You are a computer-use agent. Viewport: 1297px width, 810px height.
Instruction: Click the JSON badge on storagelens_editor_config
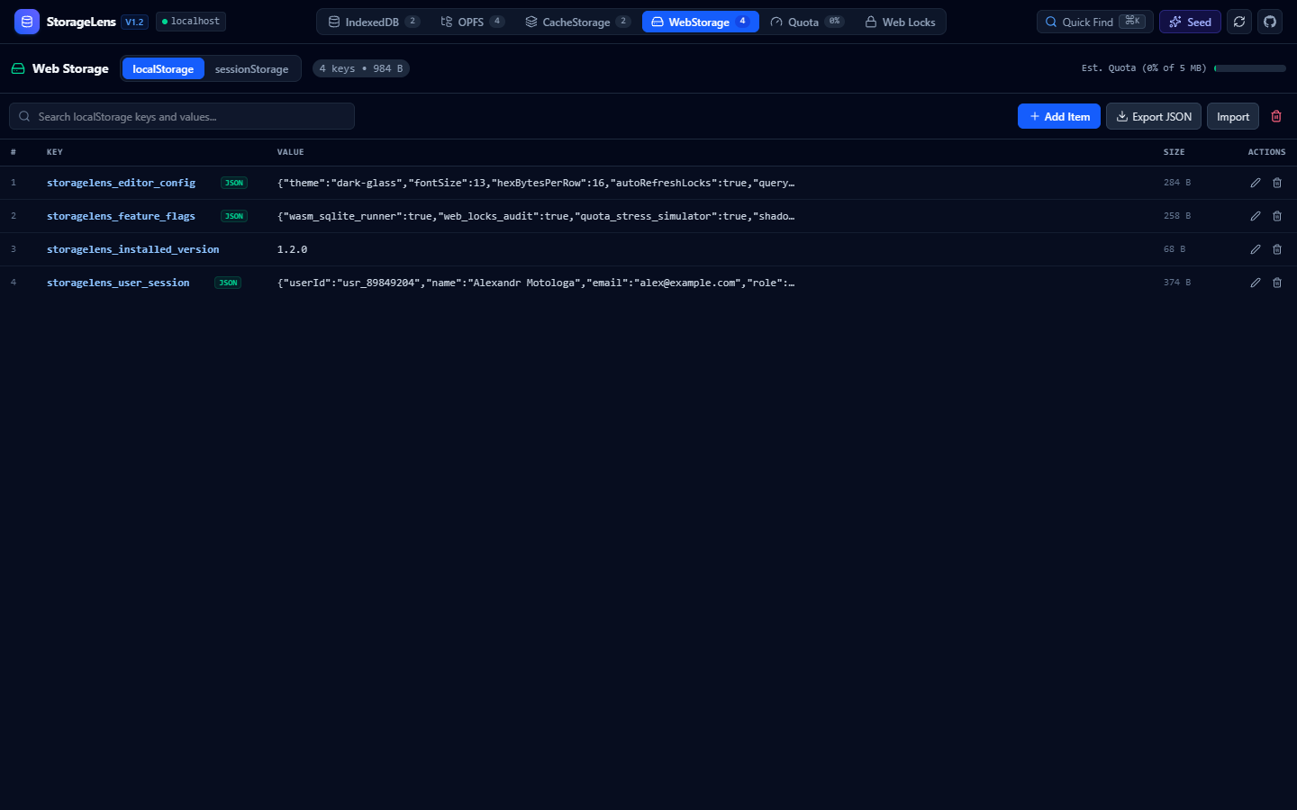(234, 183)
